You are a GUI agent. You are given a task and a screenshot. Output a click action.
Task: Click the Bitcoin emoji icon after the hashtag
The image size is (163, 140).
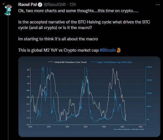click(x=119, y=50)
